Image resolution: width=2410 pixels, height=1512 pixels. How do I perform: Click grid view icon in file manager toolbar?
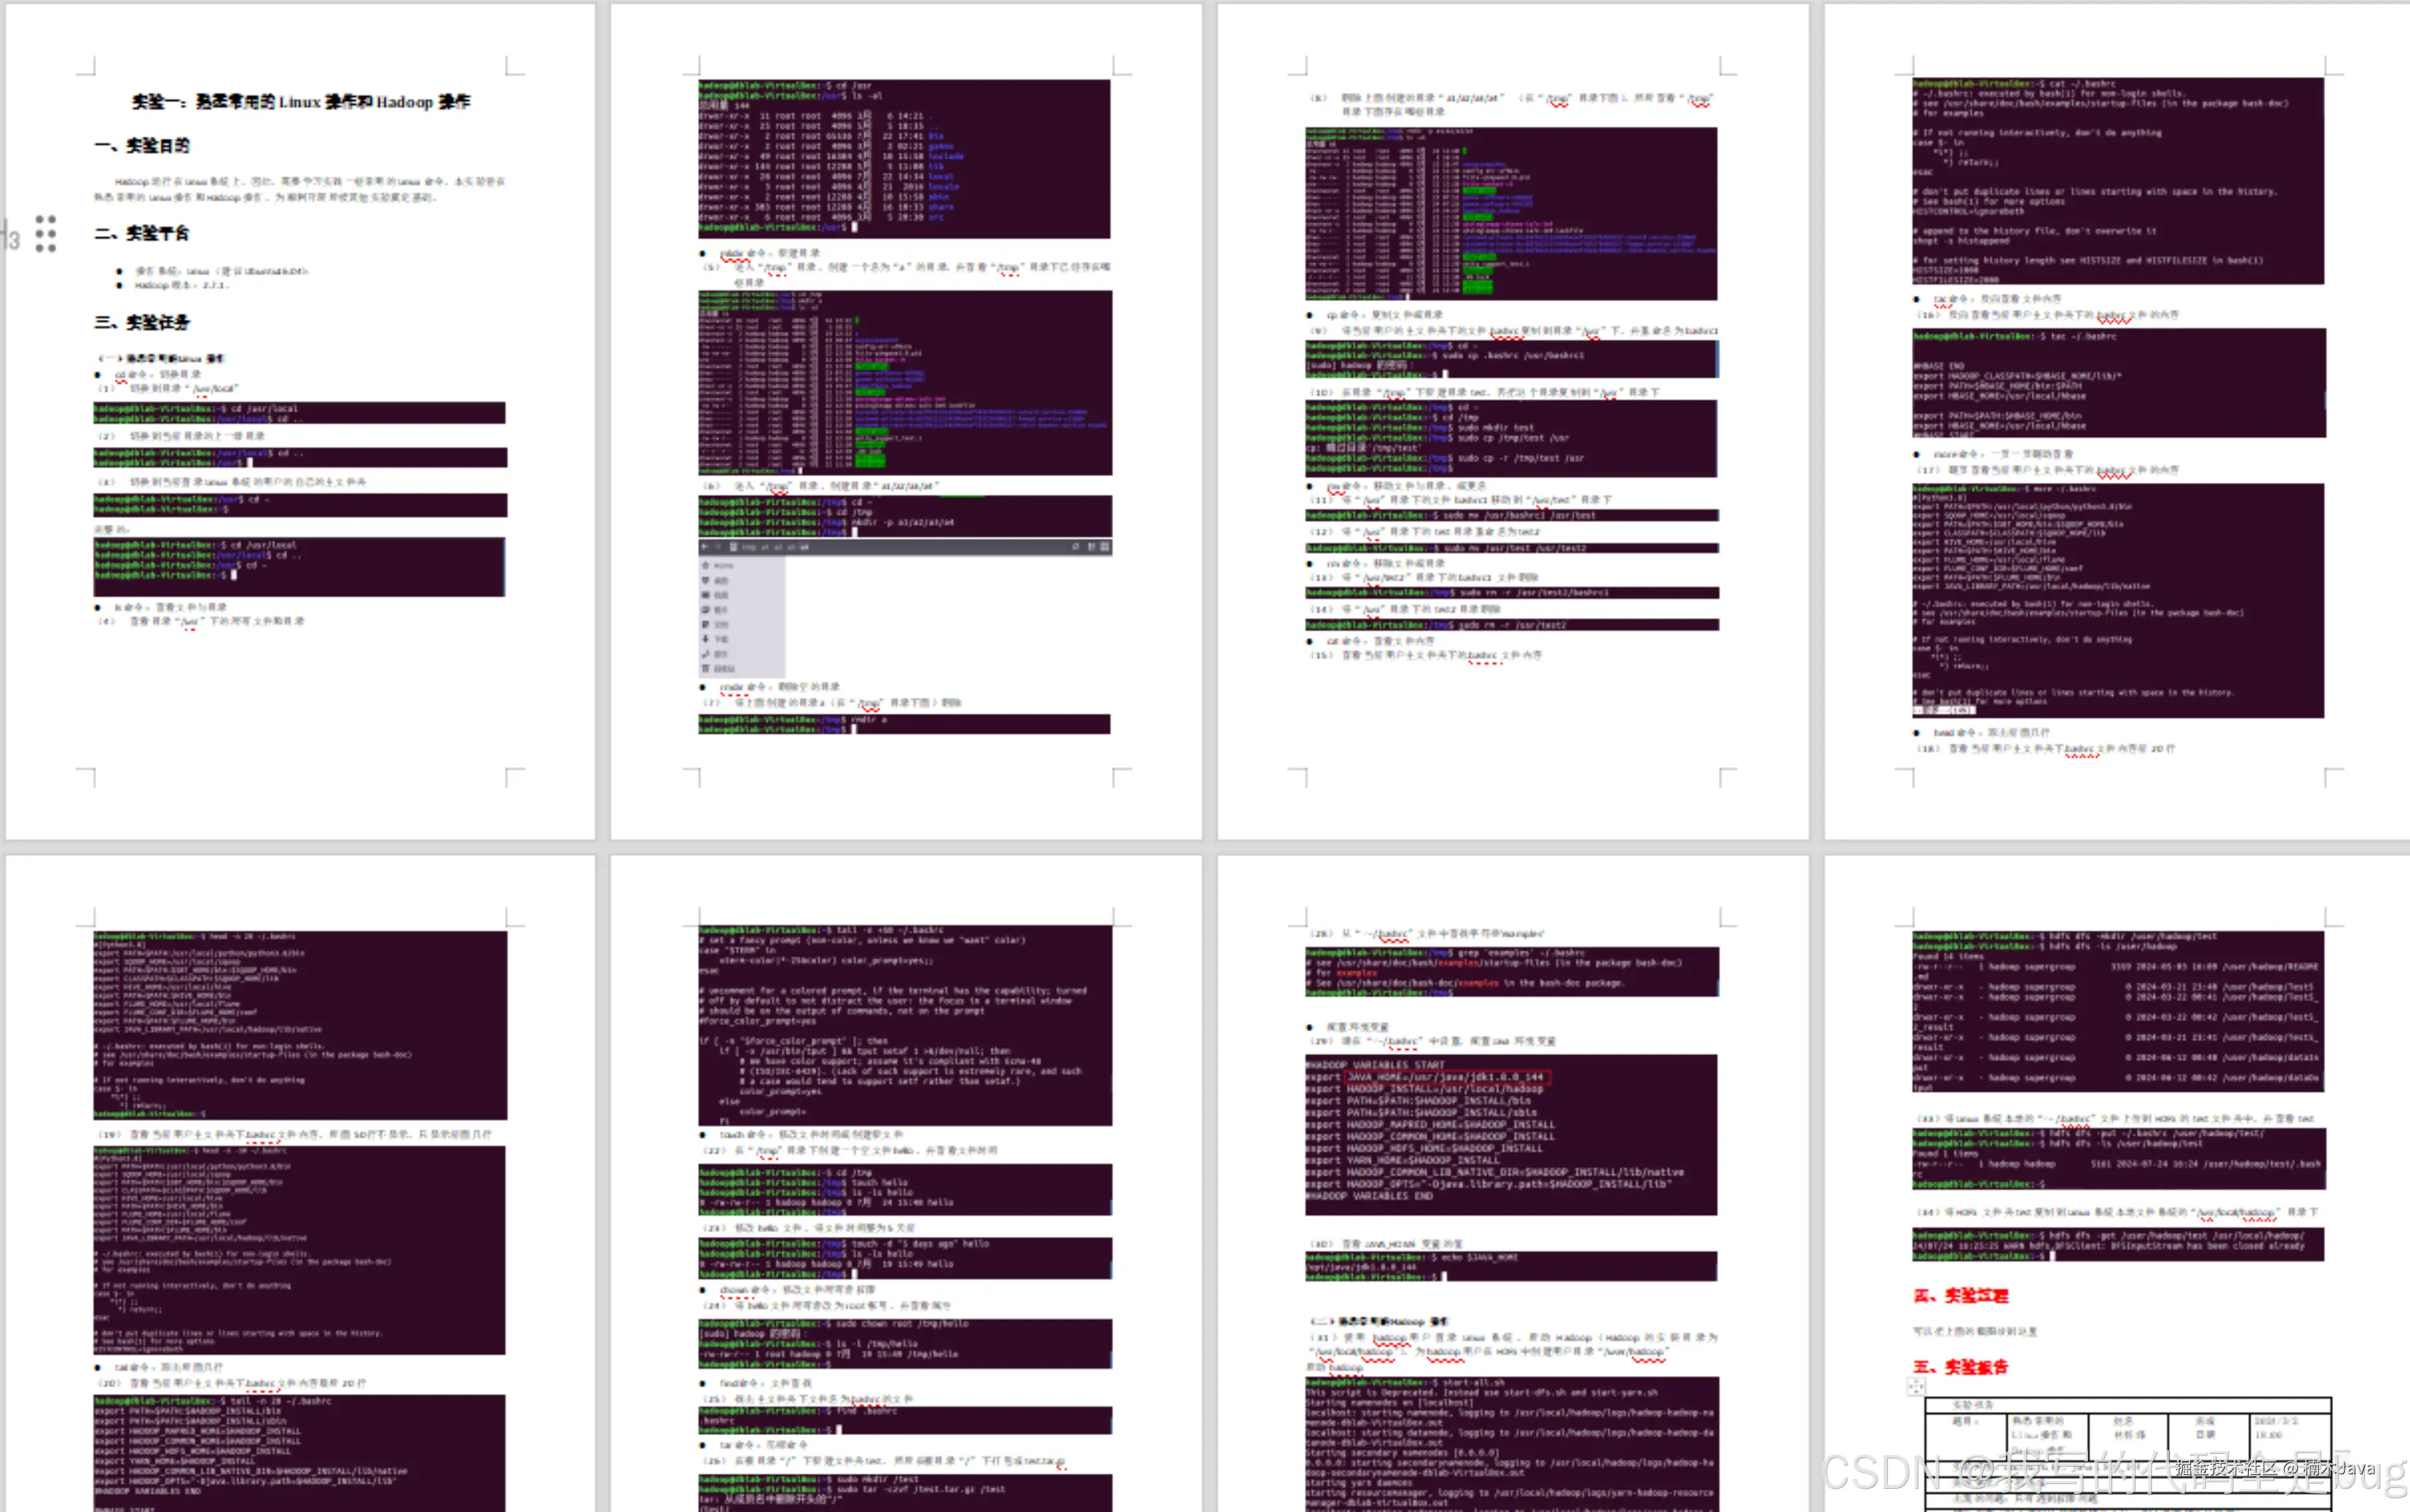pos(1105,547)
